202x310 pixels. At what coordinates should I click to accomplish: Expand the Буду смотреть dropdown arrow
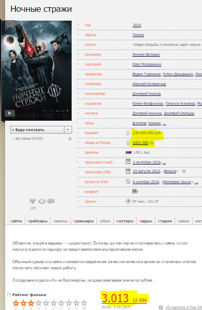click(x=68, y=129)
